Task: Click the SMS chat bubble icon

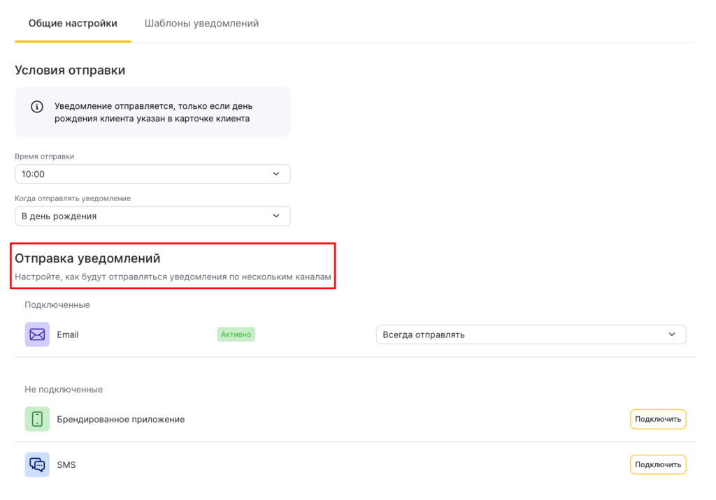Action: (x=37, y=464)
